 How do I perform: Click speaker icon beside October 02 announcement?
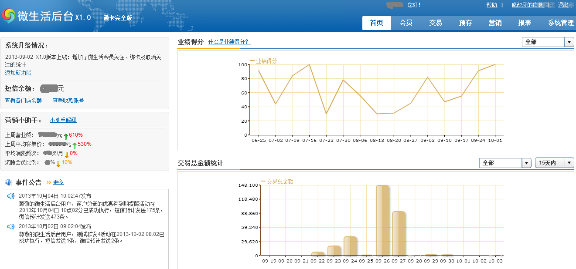(x=11, y=226)
